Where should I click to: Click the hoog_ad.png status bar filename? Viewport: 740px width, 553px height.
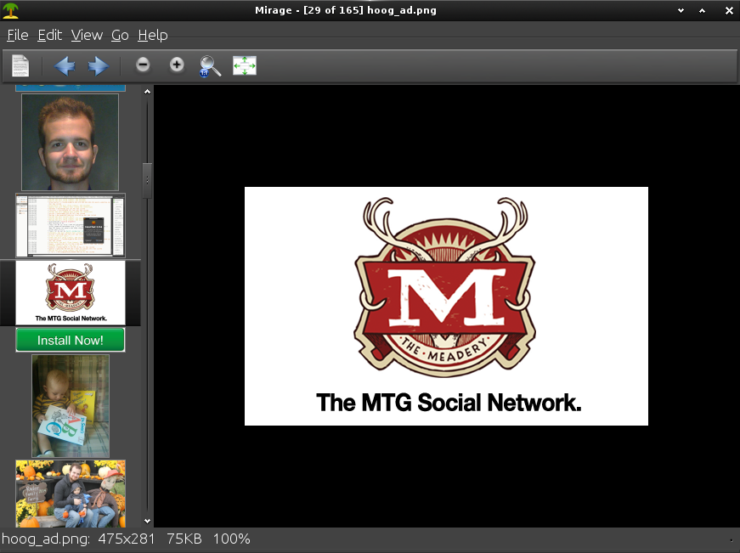46,539
